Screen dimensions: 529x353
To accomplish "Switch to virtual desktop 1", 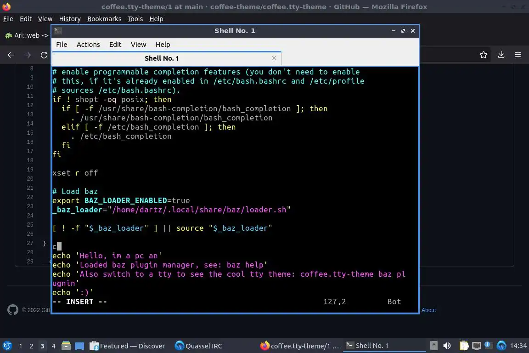I will pos(21,346).
